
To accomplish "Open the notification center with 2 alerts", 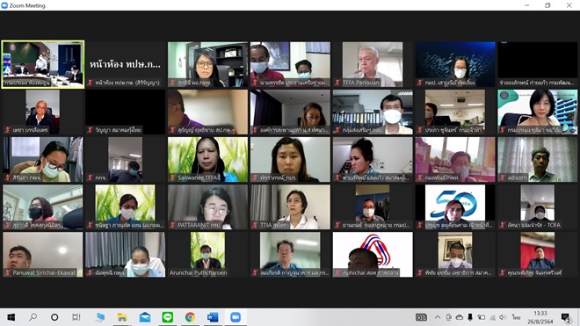I will point(566,317).
